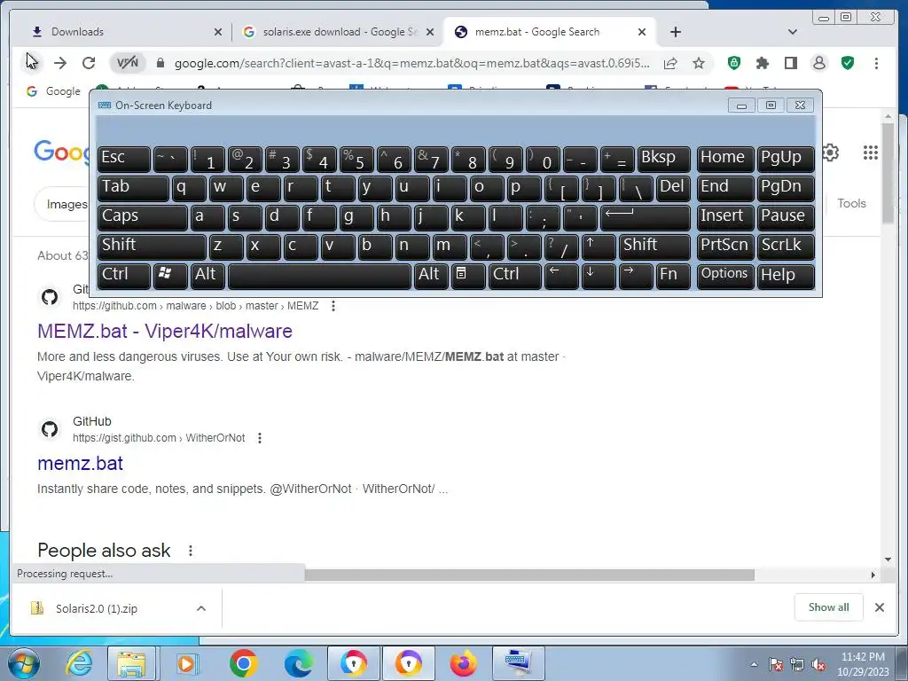Viewport: 908px width, 681px height.
Task: Open the taskbar clock showing 11:42 PM
Action: tap(863, 664)
